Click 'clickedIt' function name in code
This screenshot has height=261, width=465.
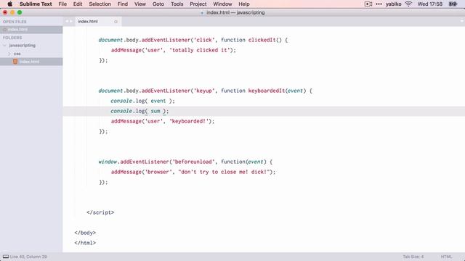click(x=262, y=40)
